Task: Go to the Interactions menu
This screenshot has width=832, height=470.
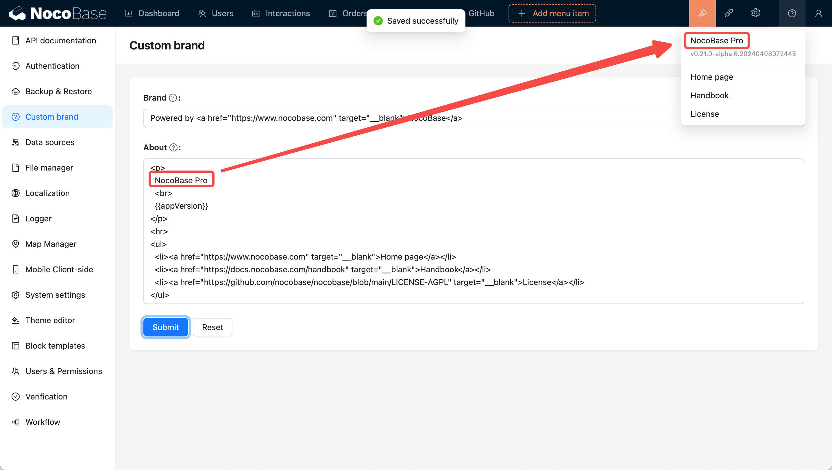Action: [281, 13]
